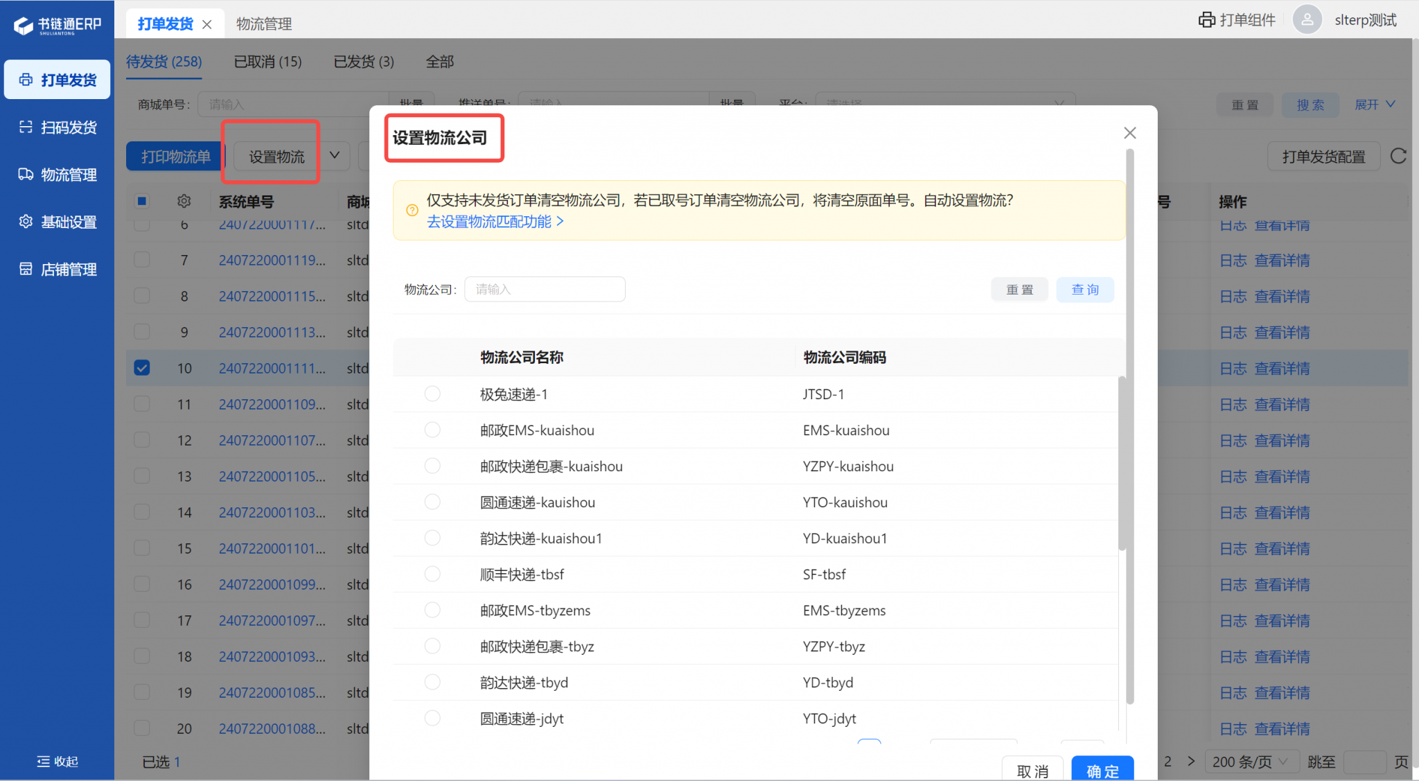The image size is (1419, 781).
Task: Click the 打印物流单 button
Action: tap(175, 157)
